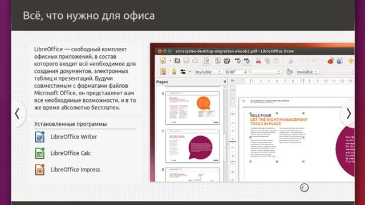365x205 pixels.
Task: Open the Arrow Style dropdown arrow
Action: 190,72
